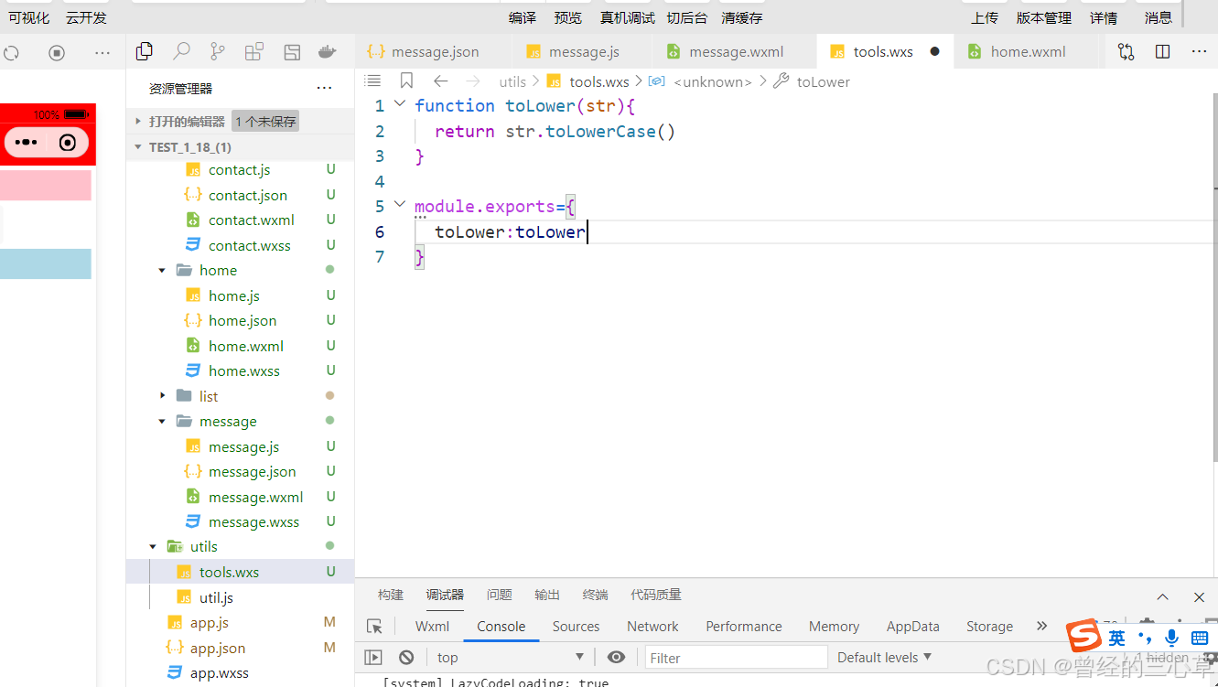1218x687 pixels.
Task: Click the 清缓存 toolbar button
Action: point(741,17)
